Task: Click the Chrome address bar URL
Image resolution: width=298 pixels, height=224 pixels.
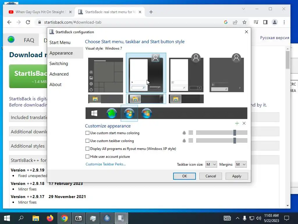Action: 72,22
